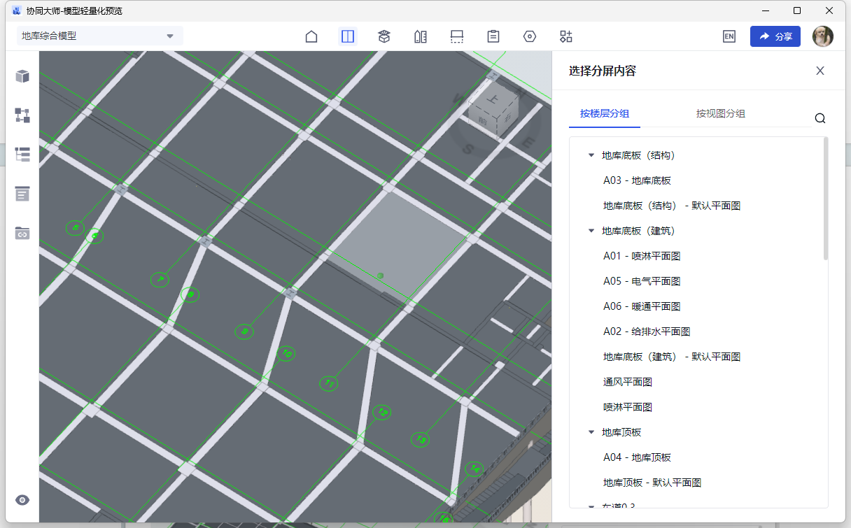Click the 地库底板（建筑） group label
The height and width of the screenshot is (528, 851).
[638, 231]
